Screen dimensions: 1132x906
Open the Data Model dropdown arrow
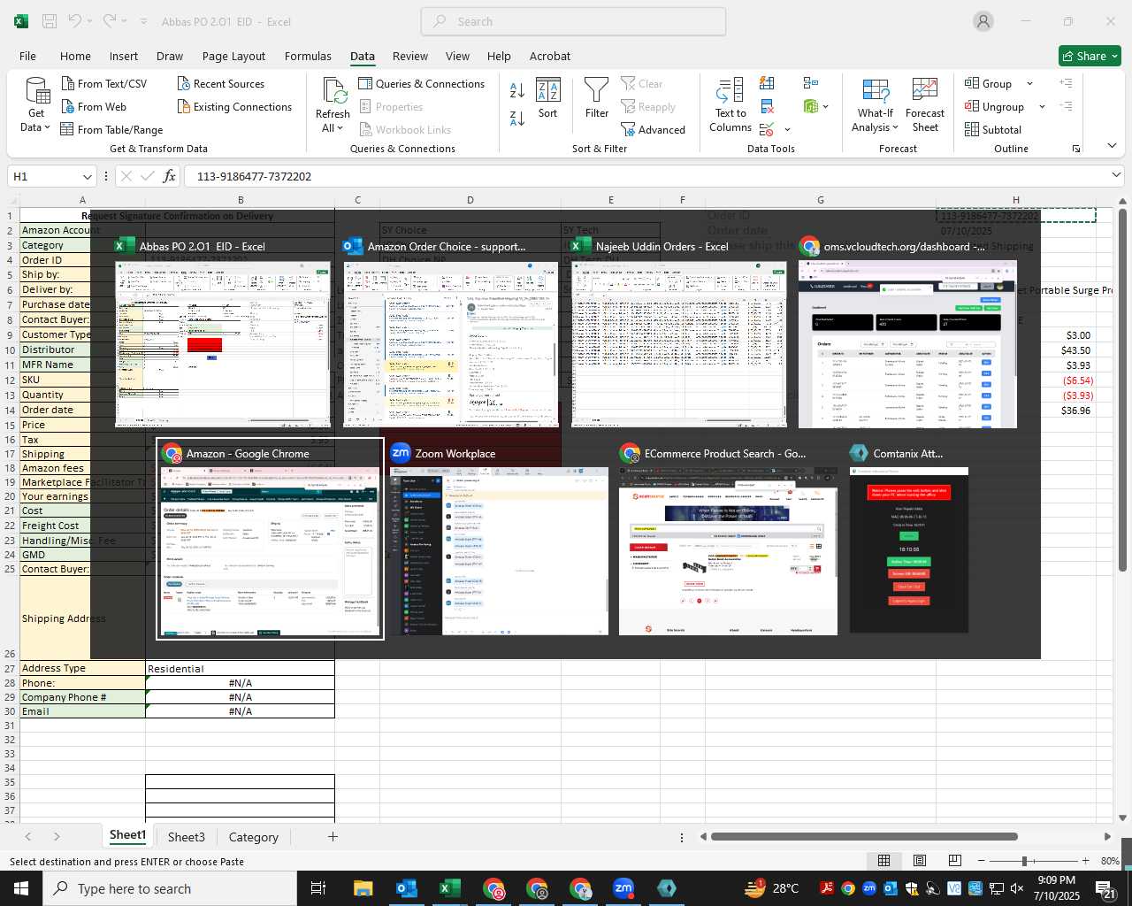tap(826, 106)
